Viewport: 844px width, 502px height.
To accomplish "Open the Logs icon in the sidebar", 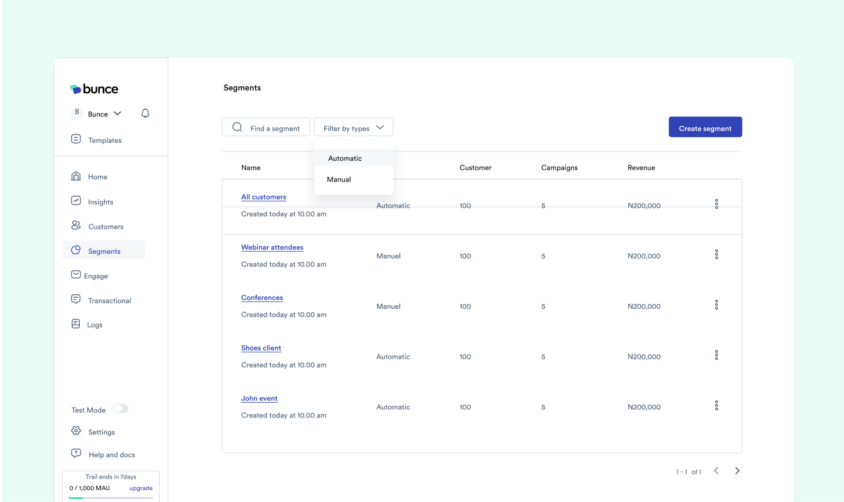I will [76, 324].
